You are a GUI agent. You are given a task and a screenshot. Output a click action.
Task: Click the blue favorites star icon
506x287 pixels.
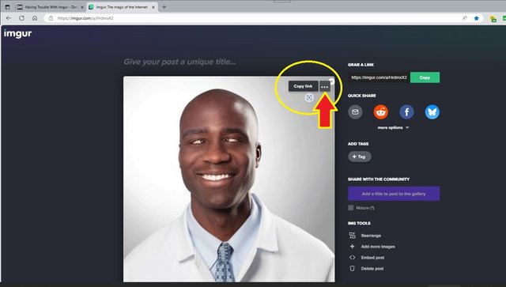pos(476,18)
